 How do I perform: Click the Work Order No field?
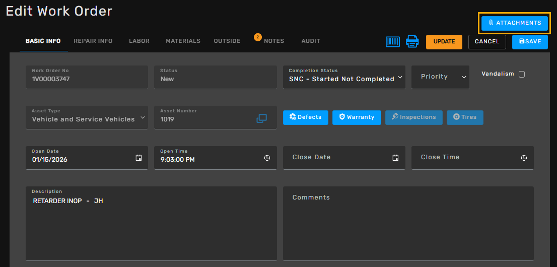[87, 77]
